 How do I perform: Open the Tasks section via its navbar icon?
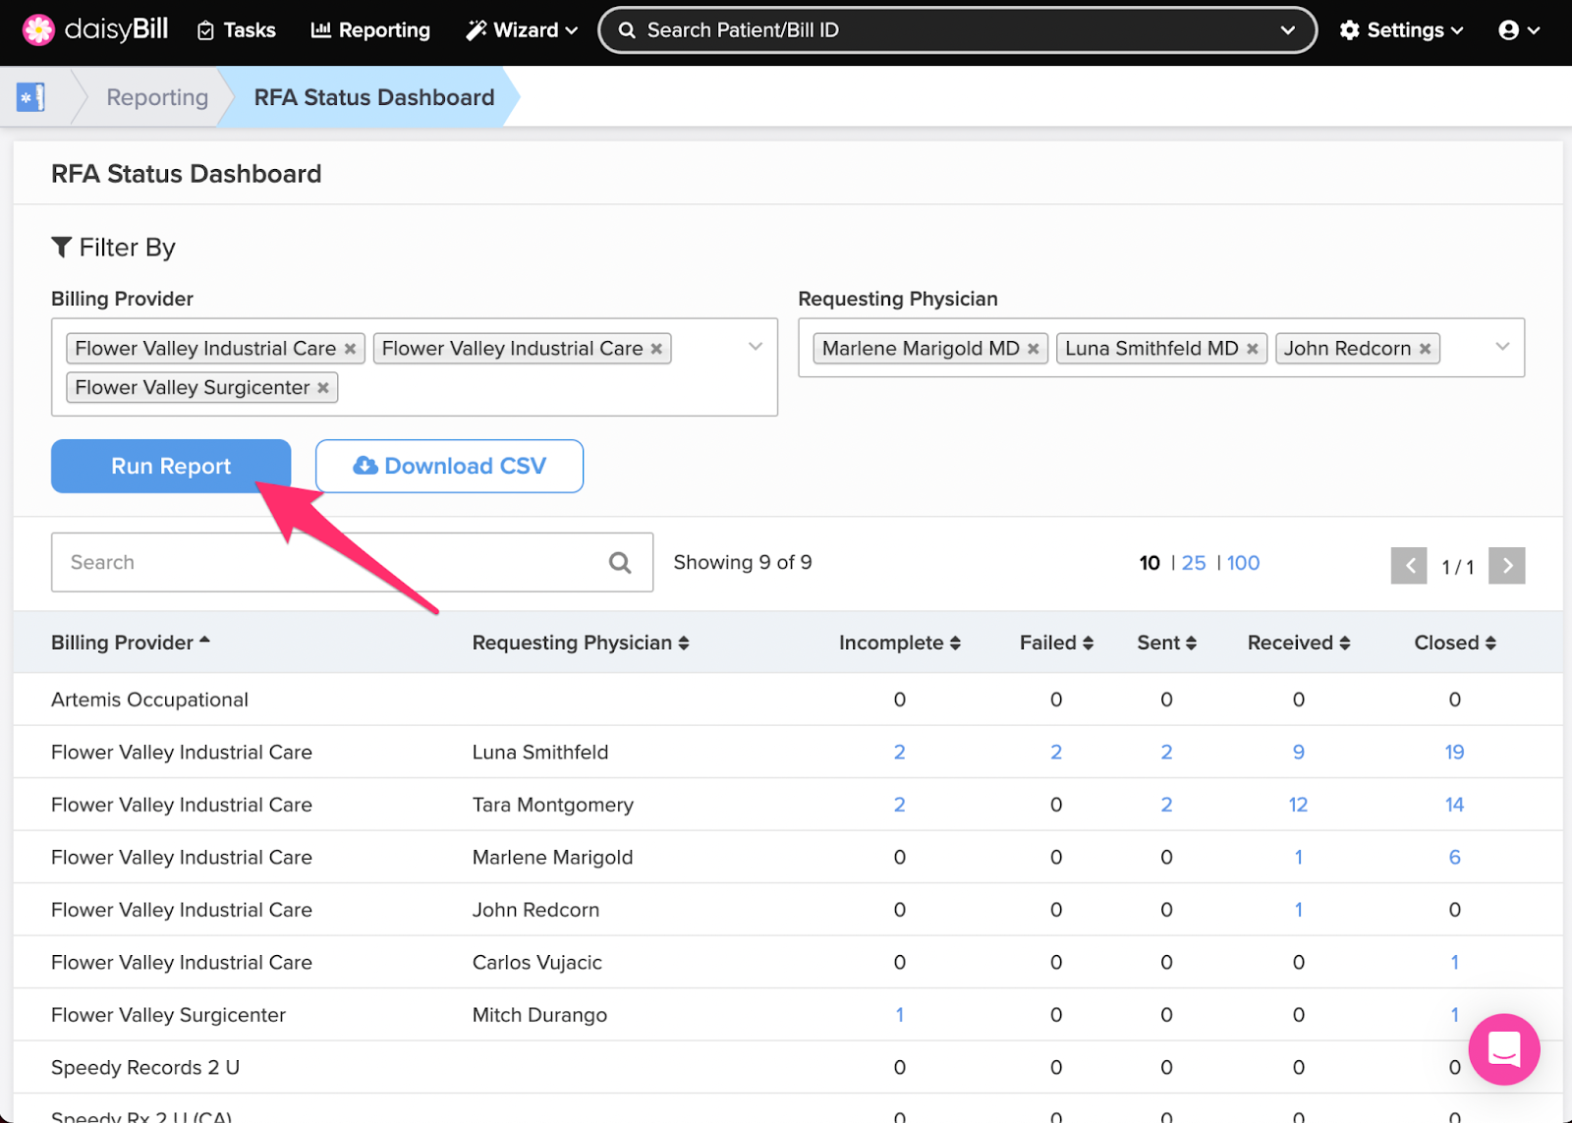204,29
